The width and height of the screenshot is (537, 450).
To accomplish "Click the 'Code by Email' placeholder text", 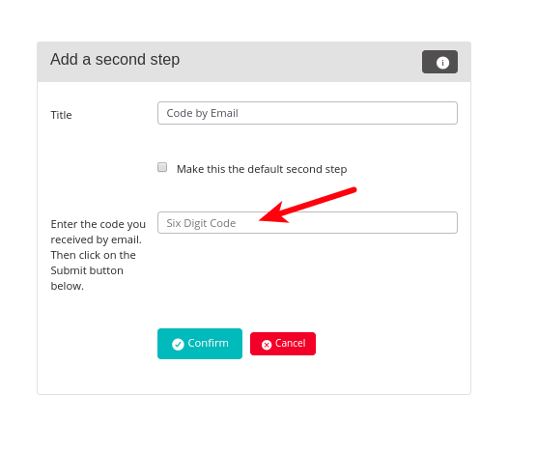I will coord(202,113).
